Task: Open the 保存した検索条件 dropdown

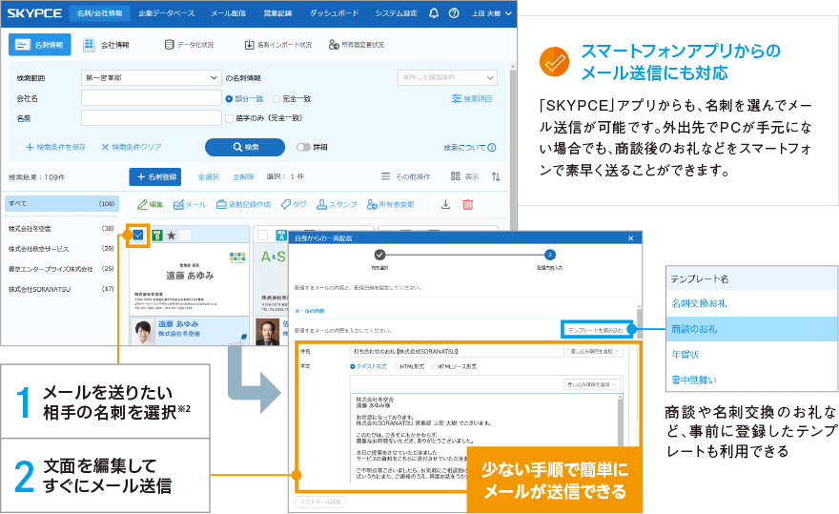Action: (447, 77)
